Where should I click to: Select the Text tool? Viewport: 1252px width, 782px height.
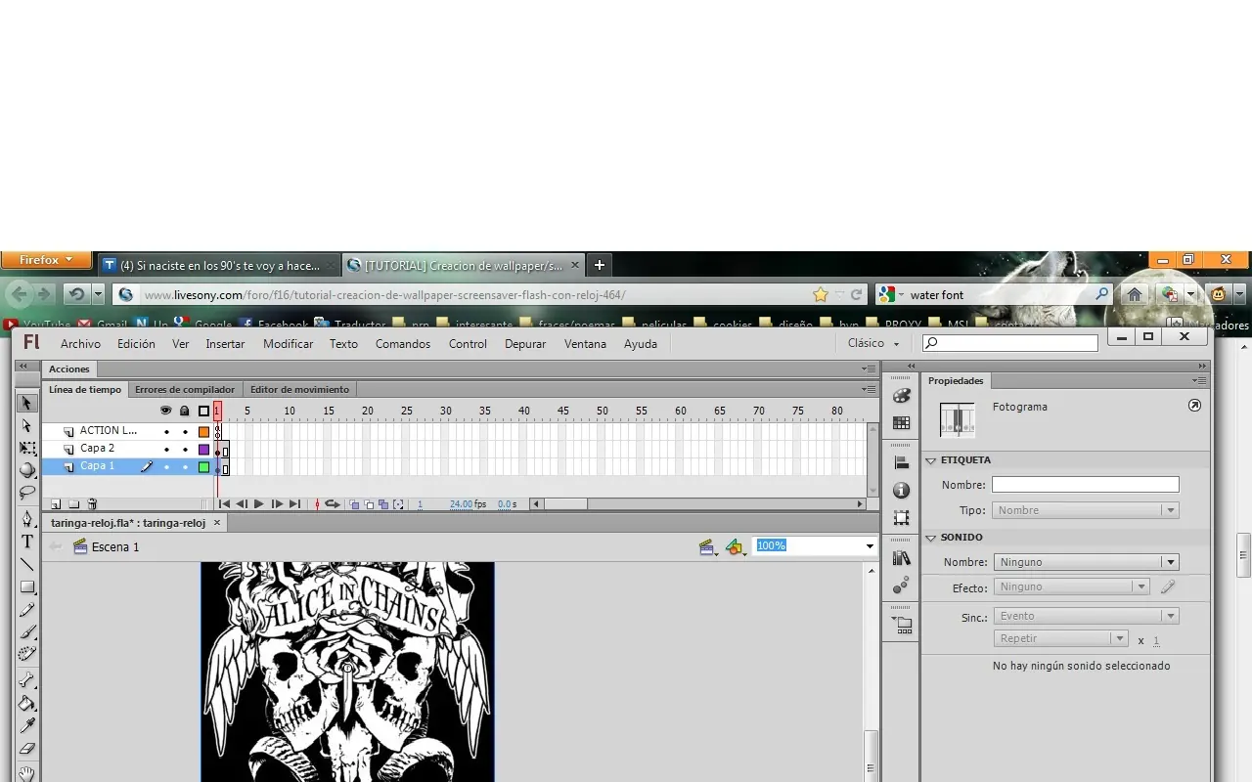[27, 542]
